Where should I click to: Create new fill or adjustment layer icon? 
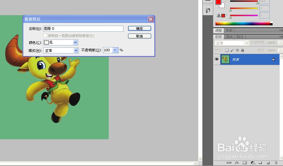click(253, 163)
